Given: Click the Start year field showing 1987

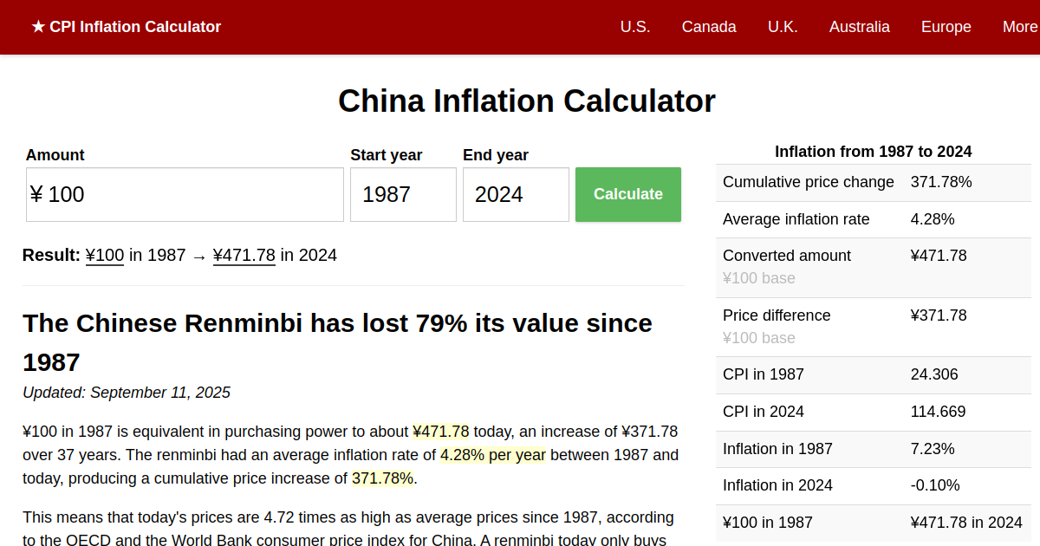Looking at the screenshot, I should [403, 194].
